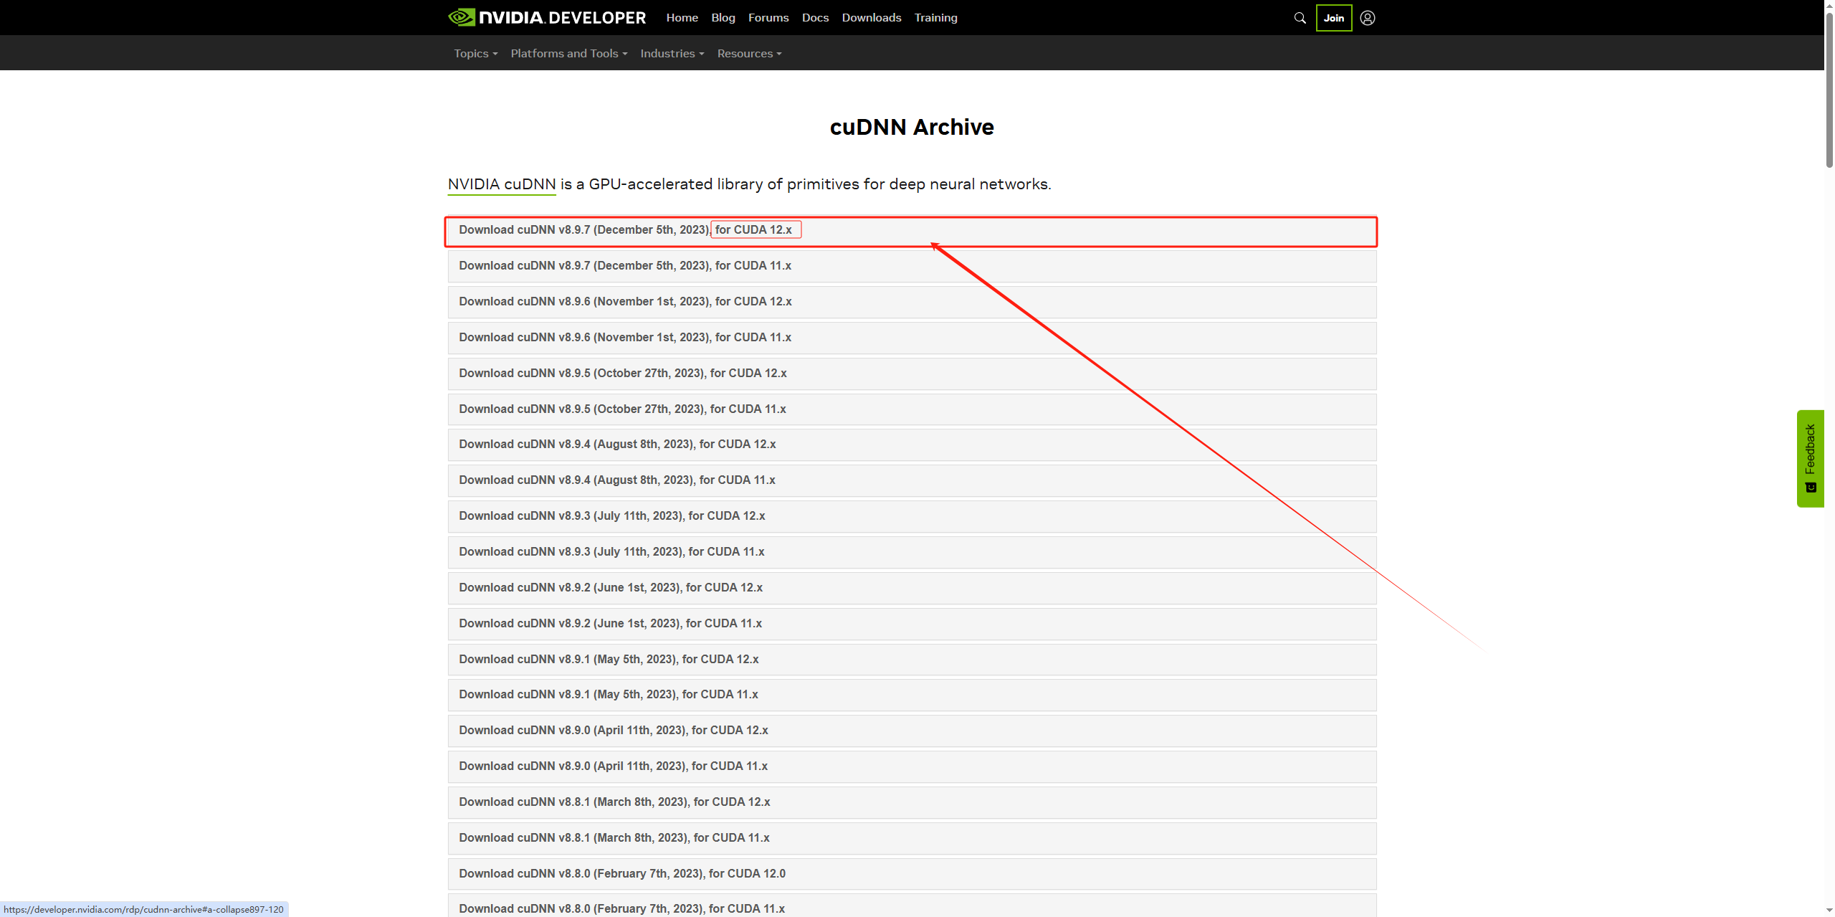The width and height of the screenshot is (1835, 917).
Task: Open the user account profile icon
Action: pos(1368,18)
